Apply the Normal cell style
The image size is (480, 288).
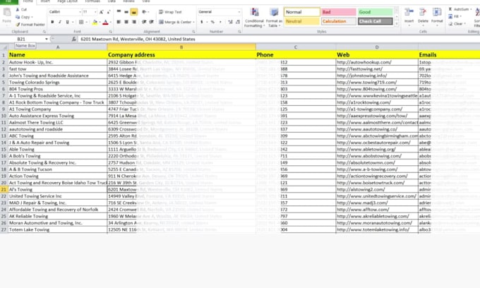tap(302, 12)
